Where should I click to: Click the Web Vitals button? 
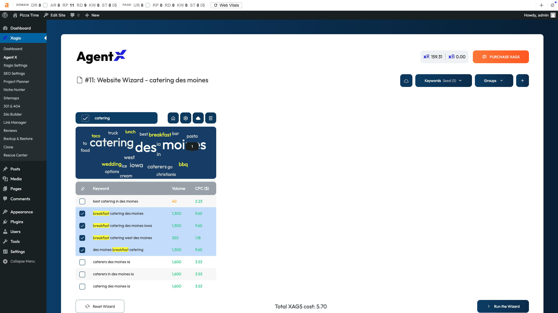pos(226,5)
